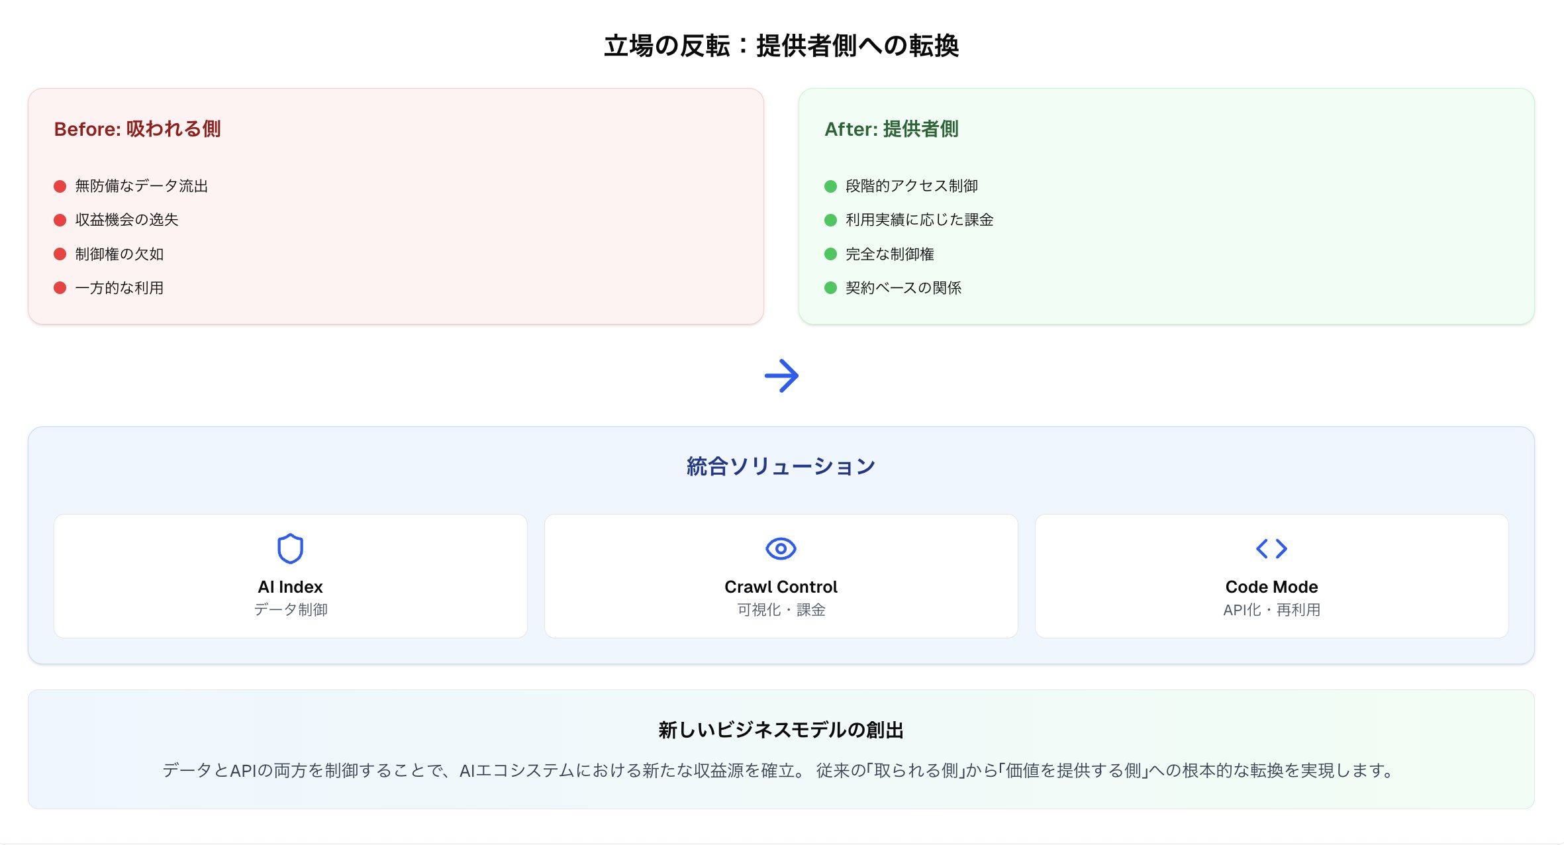This screenshot has height=845, width=1564.
Task: Click the After: 提供者側 heading
Action: tap(891, 128)
